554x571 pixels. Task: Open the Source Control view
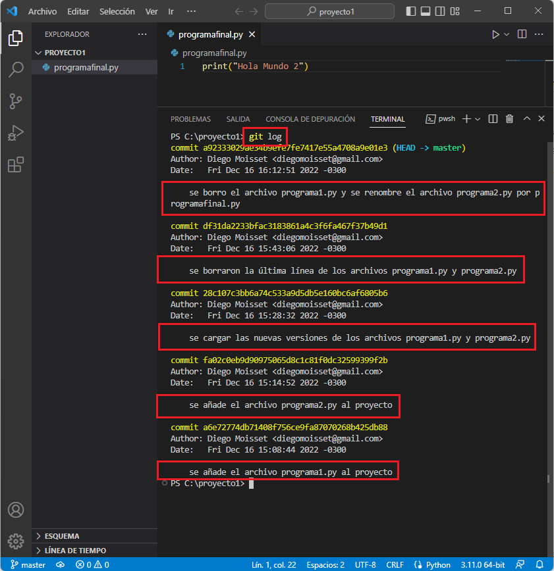point(15,101)
